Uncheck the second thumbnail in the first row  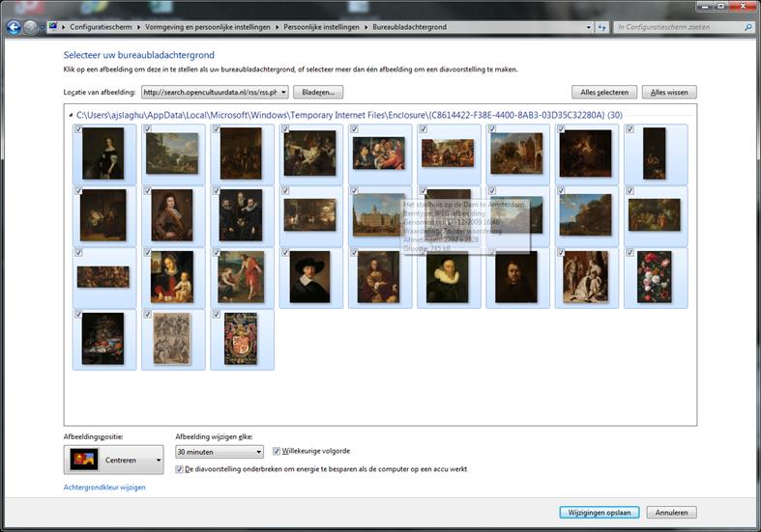coord(147,128)
